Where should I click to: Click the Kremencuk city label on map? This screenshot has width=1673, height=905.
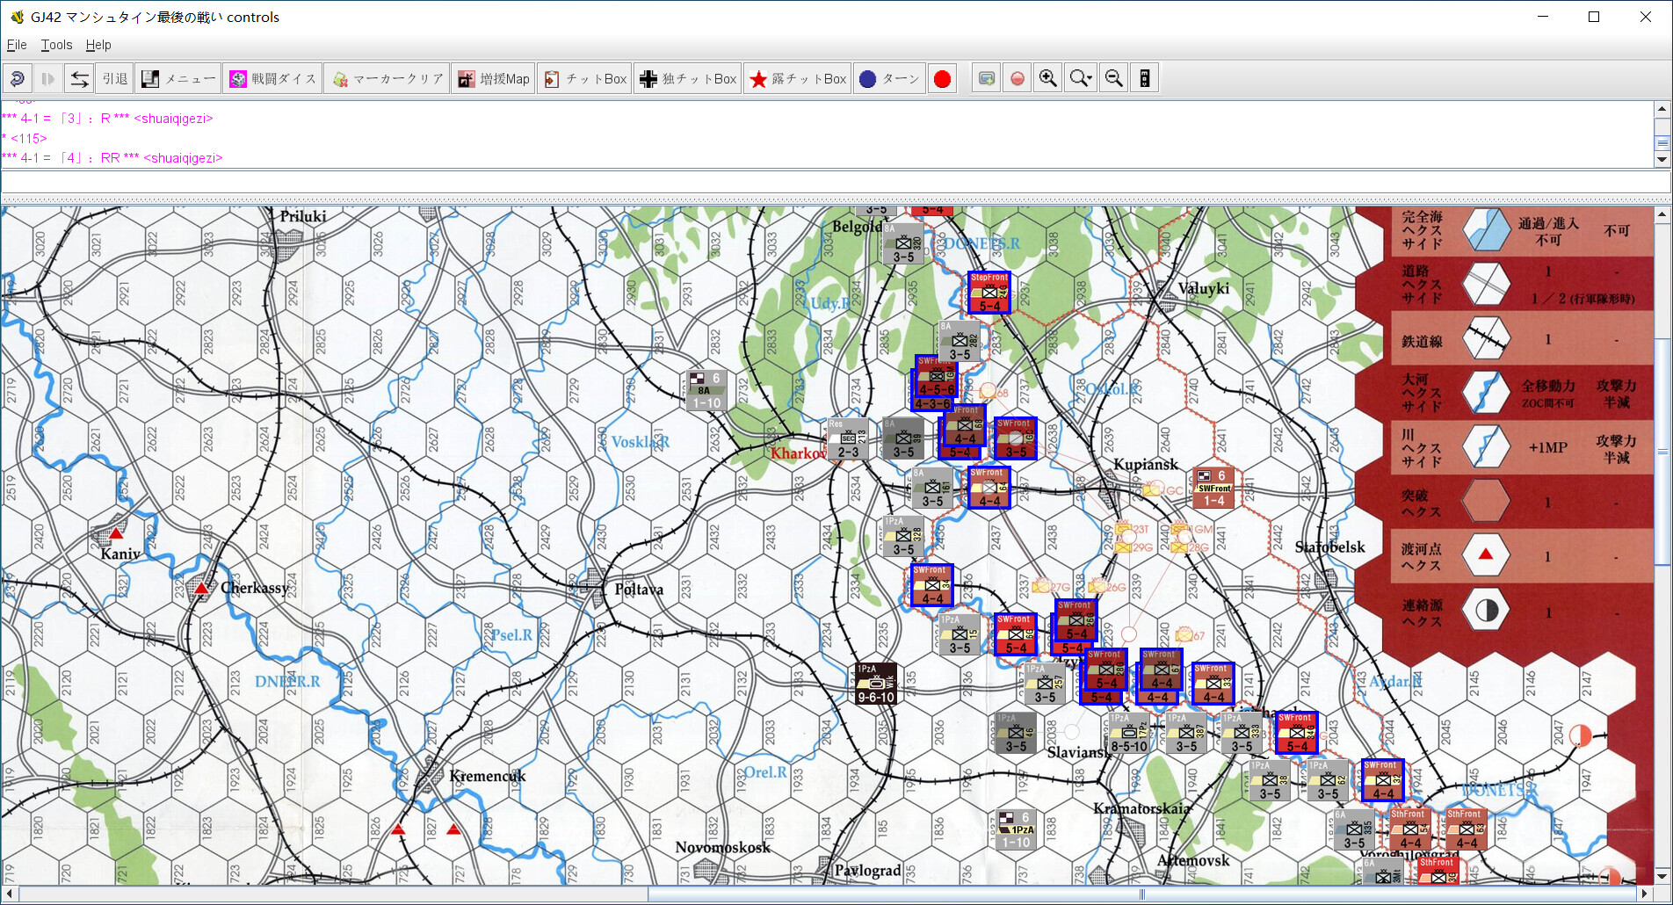[487, 776]
